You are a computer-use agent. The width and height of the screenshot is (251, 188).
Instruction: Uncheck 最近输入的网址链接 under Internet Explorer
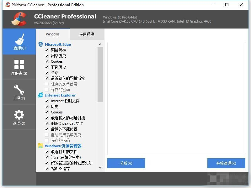pyautogui.click(x=47, y=118)
